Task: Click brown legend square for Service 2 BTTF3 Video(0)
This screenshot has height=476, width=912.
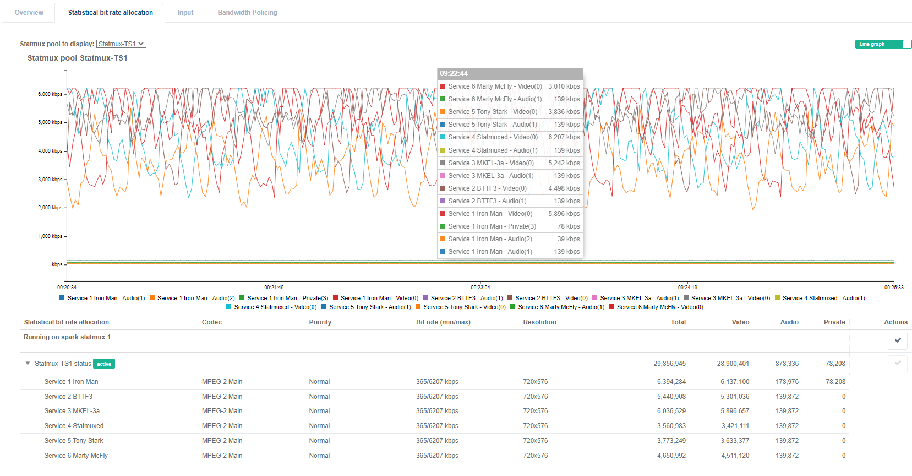Action: pyautogui.click(x=510, y=298)
